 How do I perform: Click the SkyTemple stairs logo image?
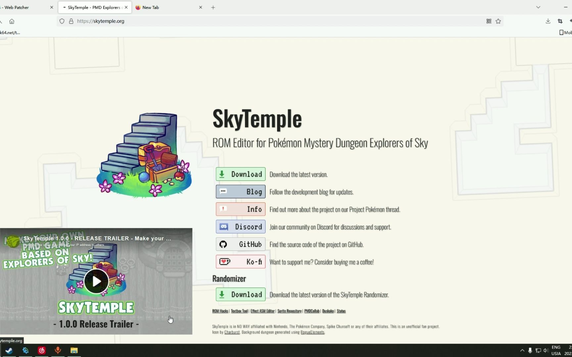click(144, 155)
